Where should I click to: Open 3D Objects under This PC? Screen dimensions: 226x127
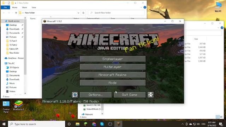tap(14, 67)
